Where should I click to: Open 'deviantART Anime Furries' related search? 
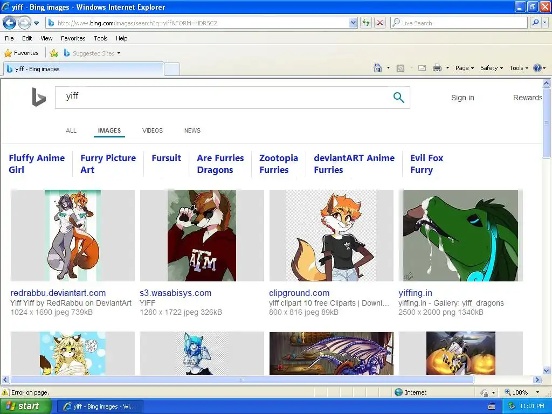point(354,164)
